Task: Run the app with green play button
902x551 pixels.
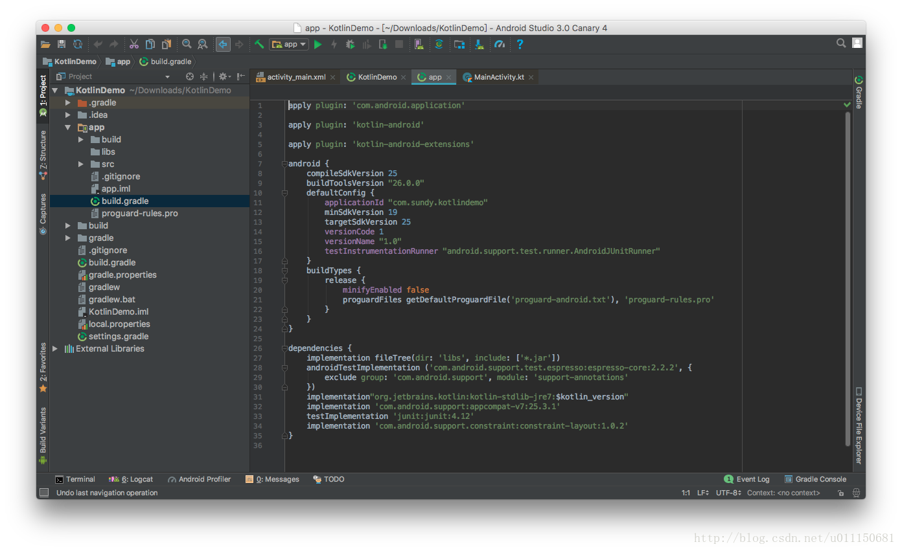Action: point(318,44)
